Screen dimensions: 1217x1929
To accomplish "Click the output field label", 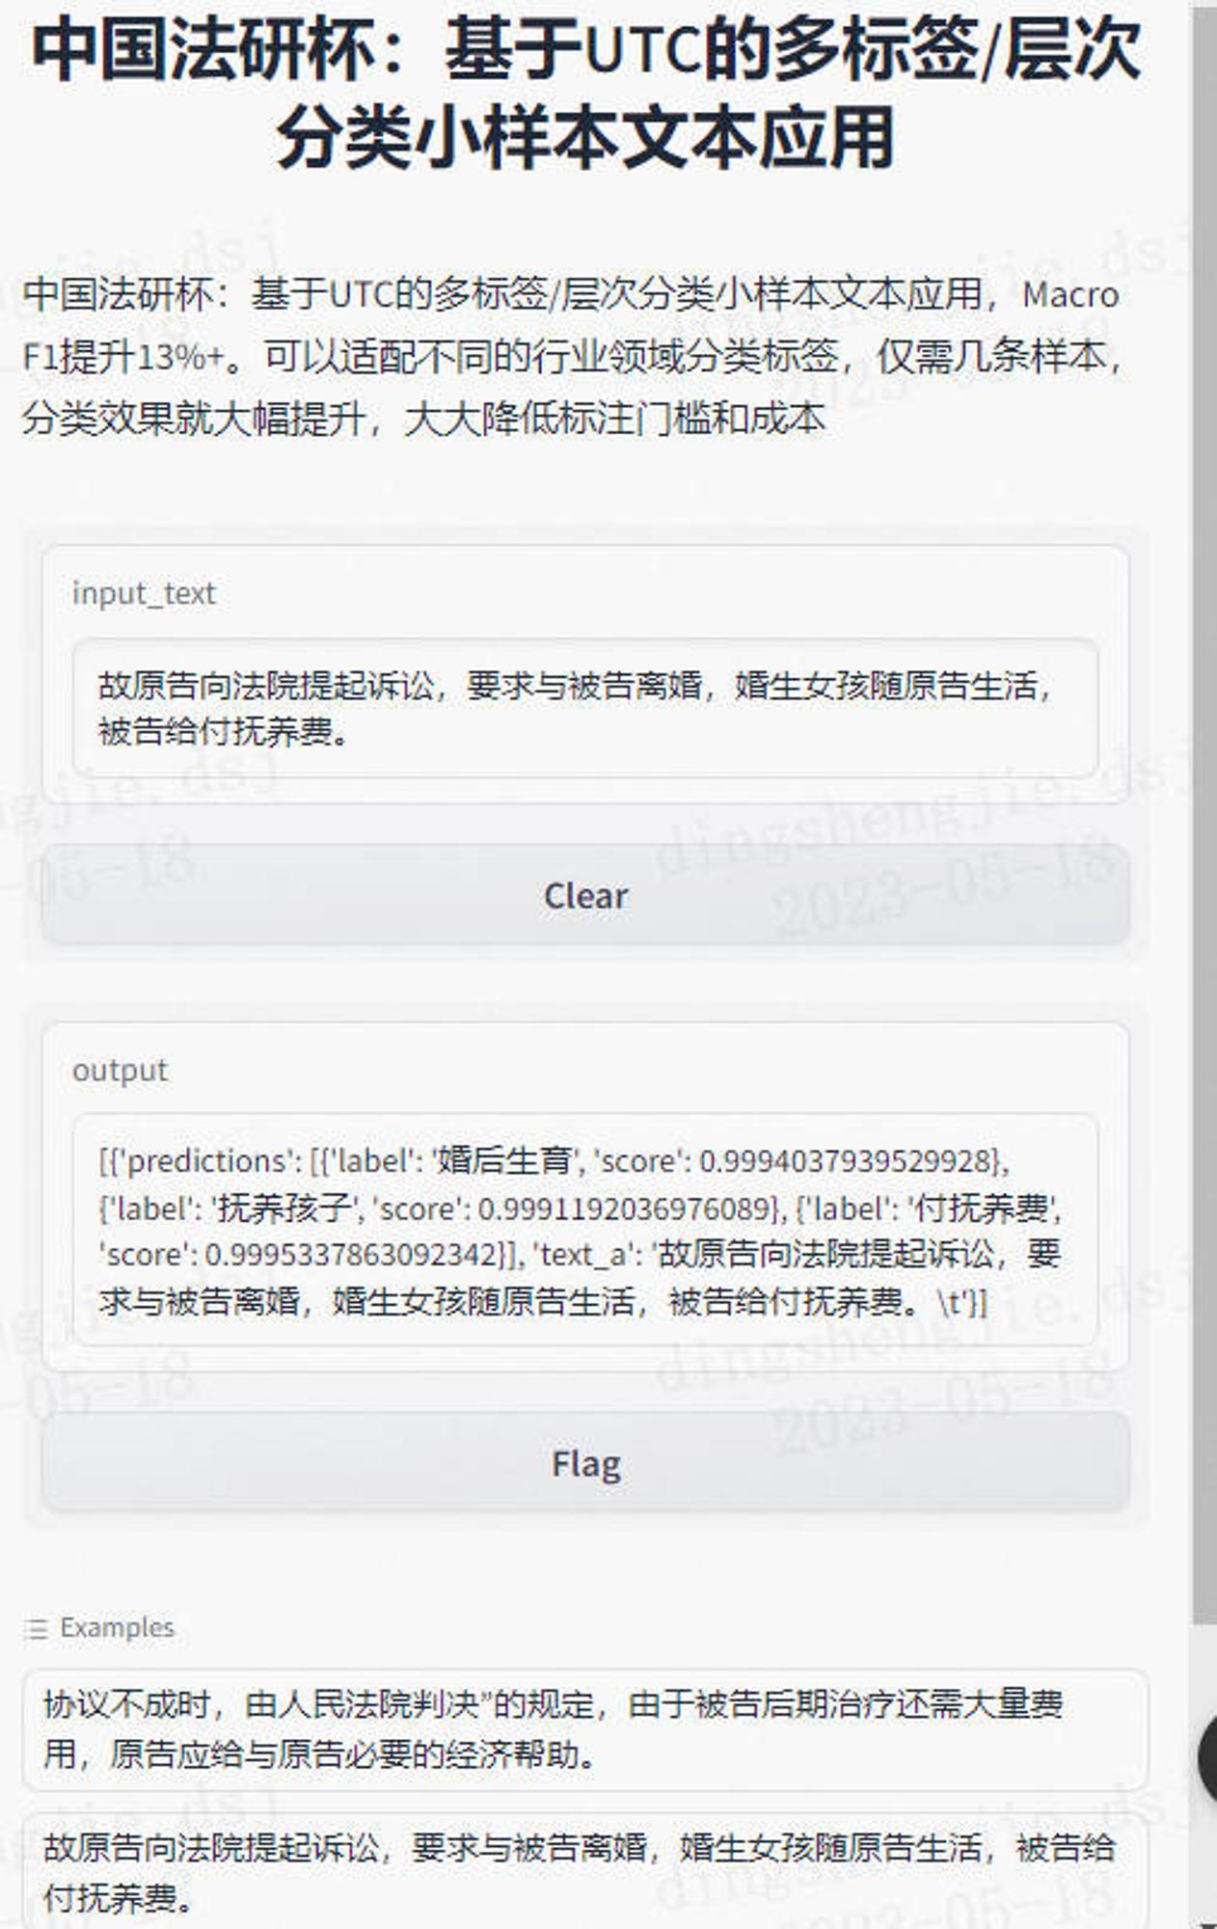I will pyautogui.click(x=120, y=1071).
